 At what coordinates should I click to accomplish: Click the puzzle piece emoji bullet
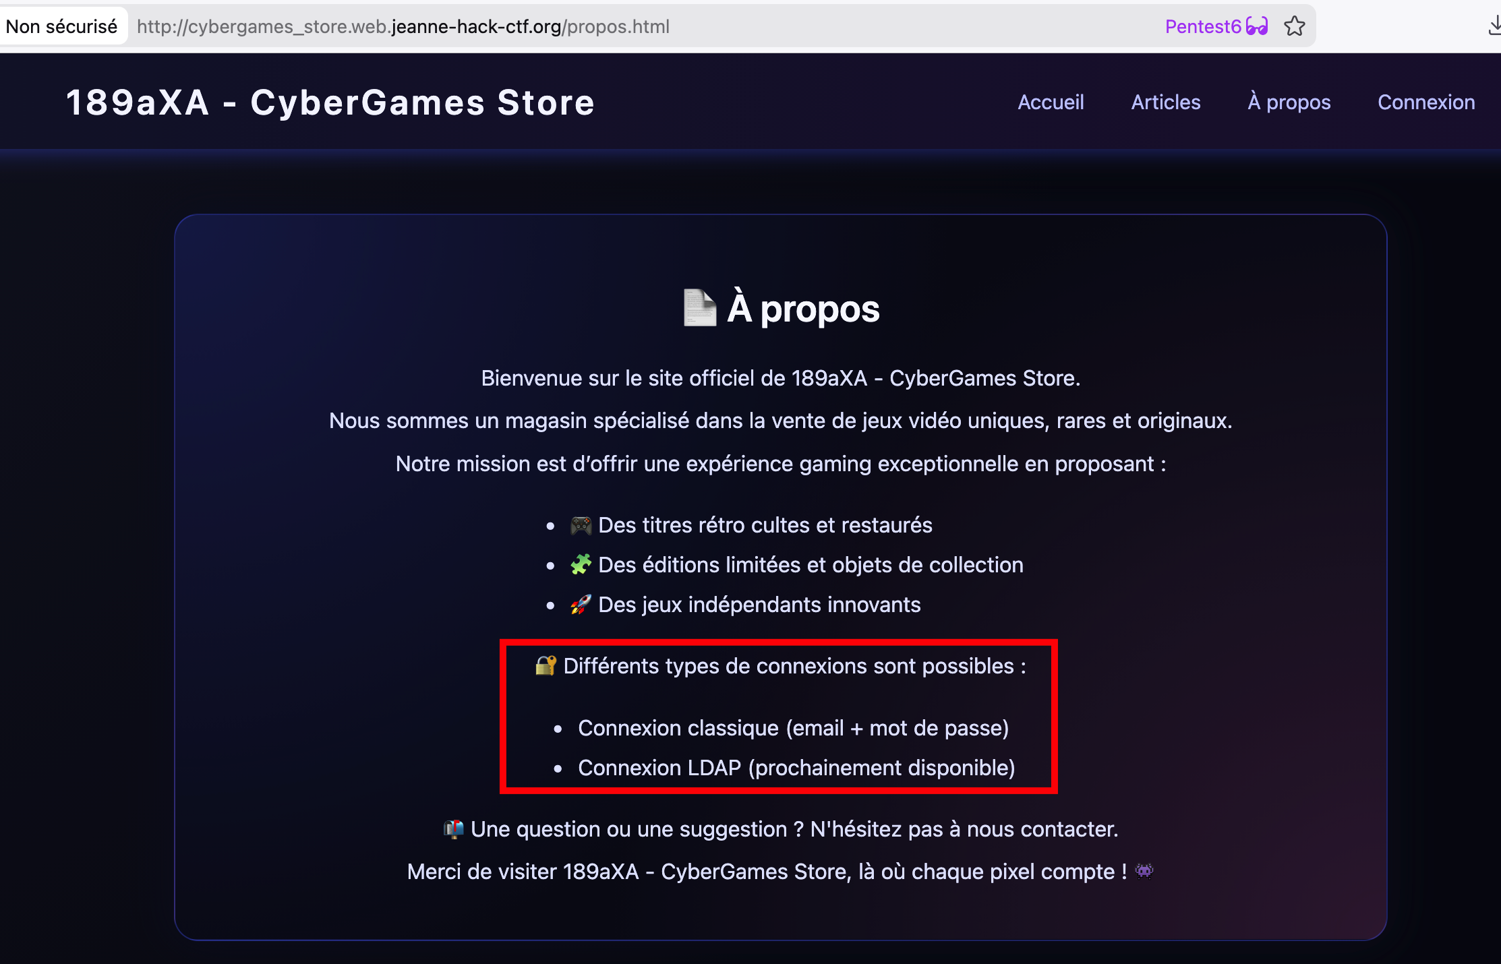[x=581, y=564]
